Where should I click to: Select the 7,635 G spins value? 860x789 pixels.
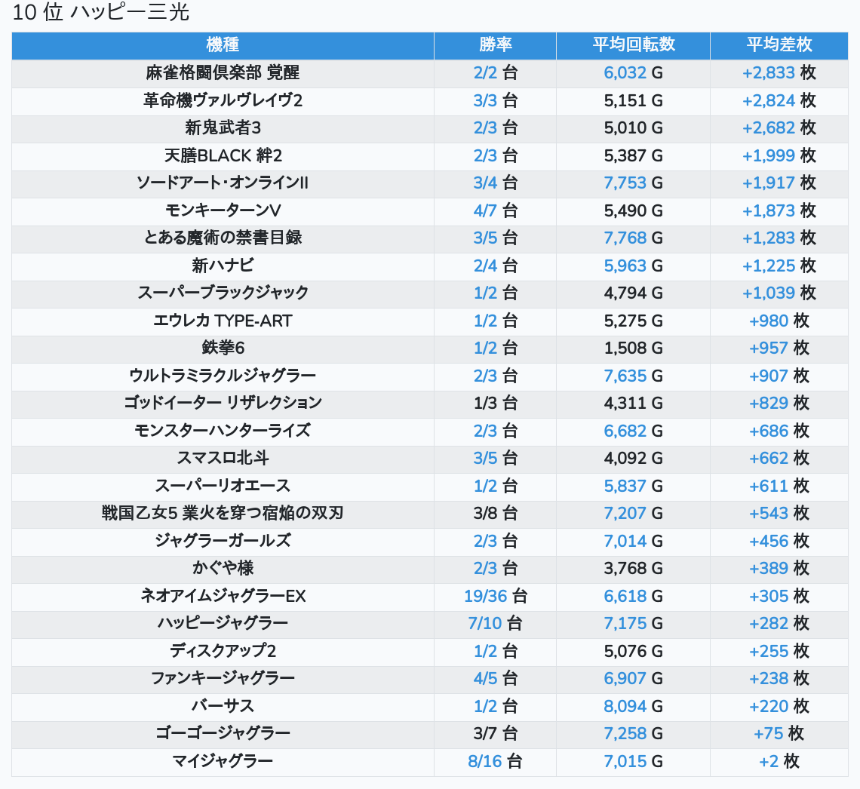(634, 376)
